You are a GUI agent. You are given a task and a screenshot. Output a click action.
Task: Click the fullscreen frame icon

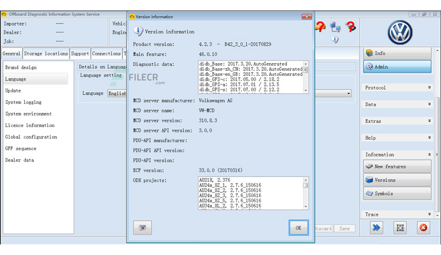coord(400,228)
